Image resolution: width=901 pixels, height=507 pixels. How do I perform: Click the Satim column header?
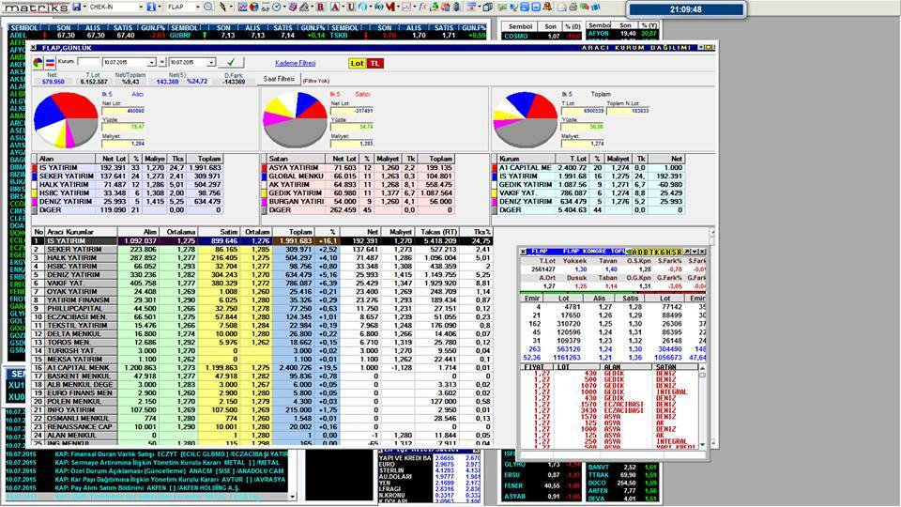(x=225, y=230)
